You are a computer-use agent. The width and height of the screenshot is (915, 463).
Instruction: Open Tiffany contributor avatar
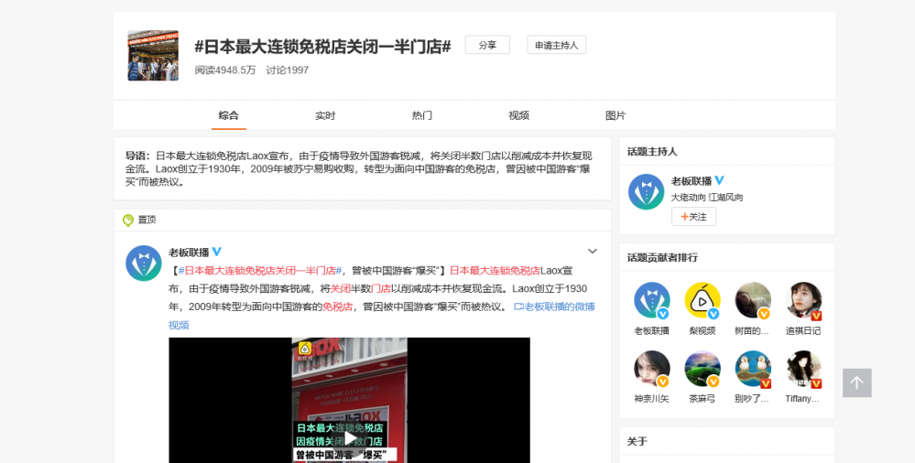pyautogui.click(x=803, y=369)
